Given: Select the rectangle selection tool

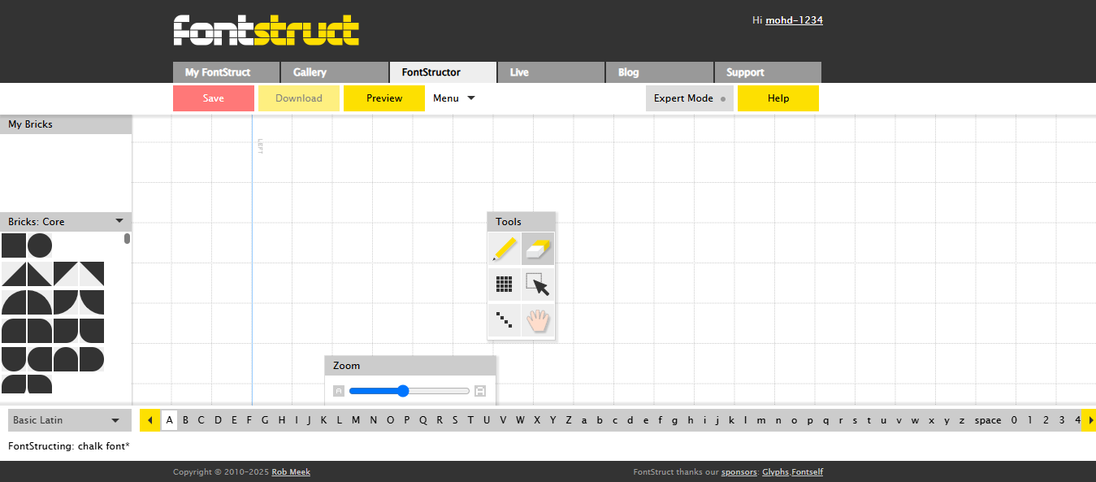Looking at the screenshot, I should pyautogui.click(x=537, y=284).
